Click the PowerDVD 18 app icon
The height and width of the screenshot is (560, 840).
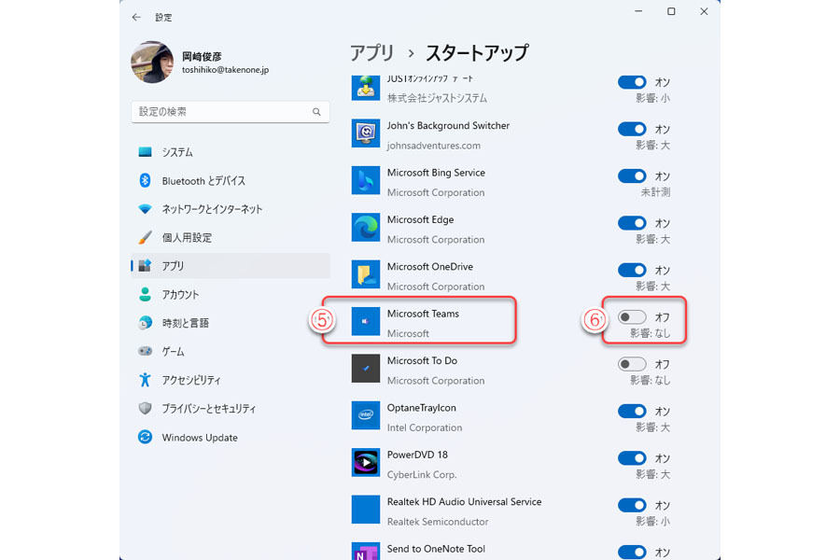coord(366,463)
